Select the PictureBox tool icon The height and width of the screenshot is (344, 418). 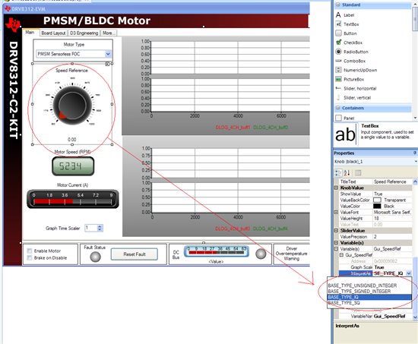[x=338, y=79]
